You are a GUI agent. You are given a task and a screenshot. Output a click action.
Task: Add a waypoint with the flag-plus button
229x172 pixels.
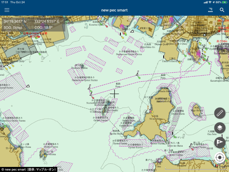(x=220, y=143)
